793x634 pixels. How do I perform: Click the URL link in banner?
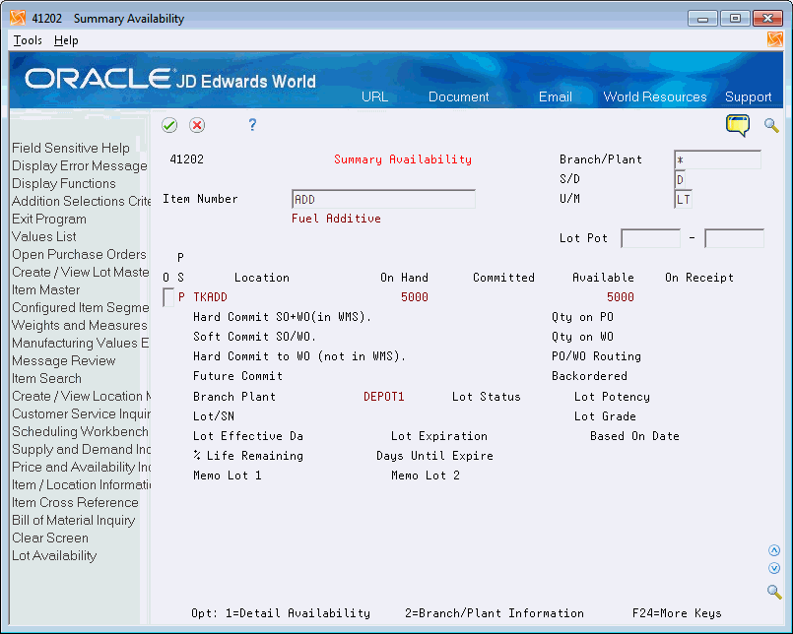[374, 96]
